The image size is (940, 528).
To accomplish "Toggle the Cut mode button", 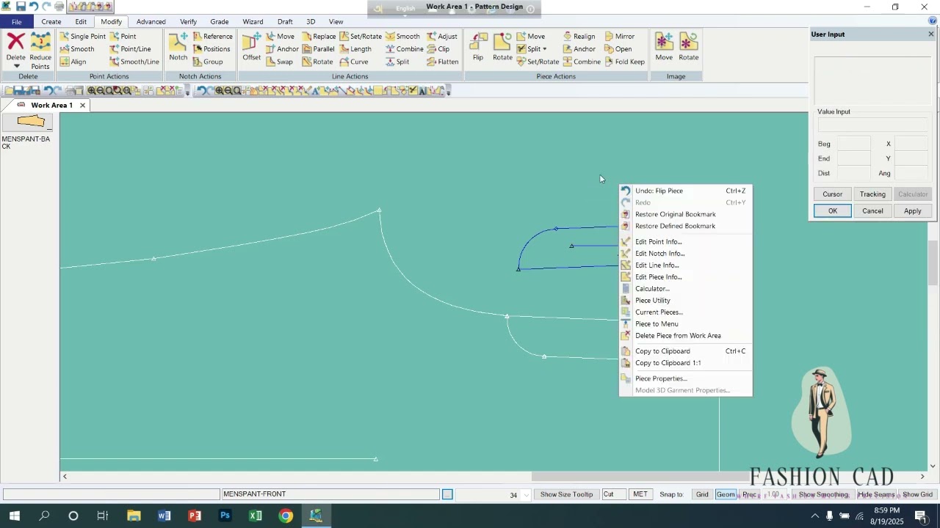I will tap(614, 495).
